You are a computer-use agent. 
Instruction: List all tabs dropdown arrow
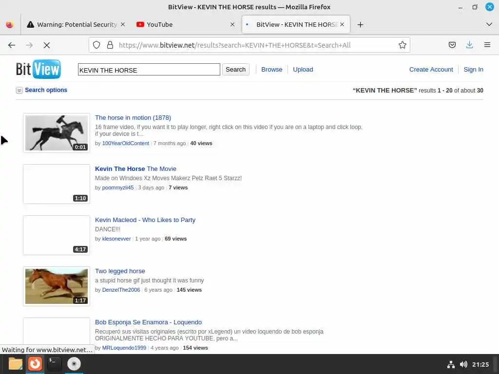click(x=489, y=24)
